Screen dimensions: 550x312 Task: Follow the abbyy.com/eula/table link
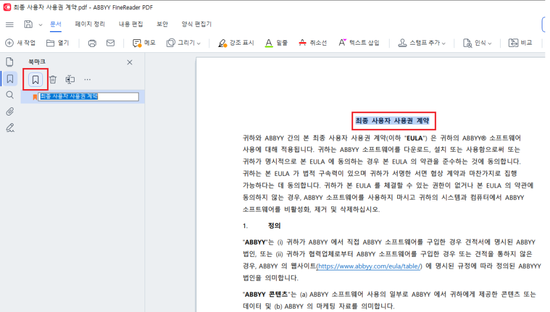(x=369, y=266)
